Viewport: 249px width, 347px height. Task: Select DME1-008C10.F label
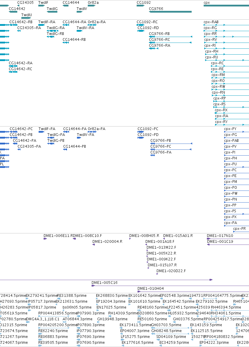pyautogui.click(x=87, y=236)
